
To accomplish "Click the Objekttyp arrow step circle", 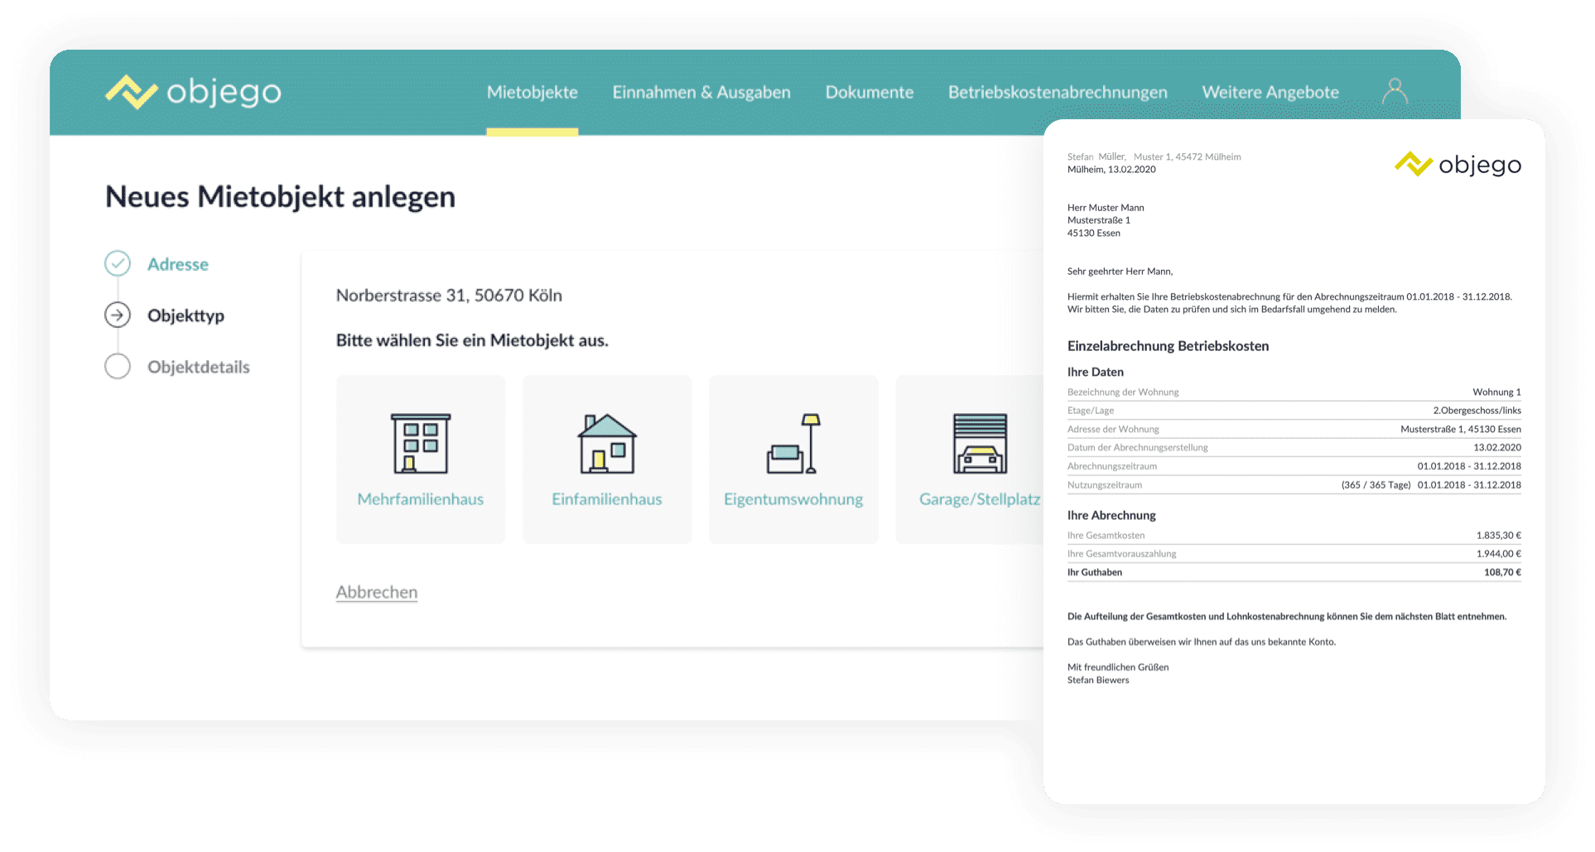I will (118, 315).
